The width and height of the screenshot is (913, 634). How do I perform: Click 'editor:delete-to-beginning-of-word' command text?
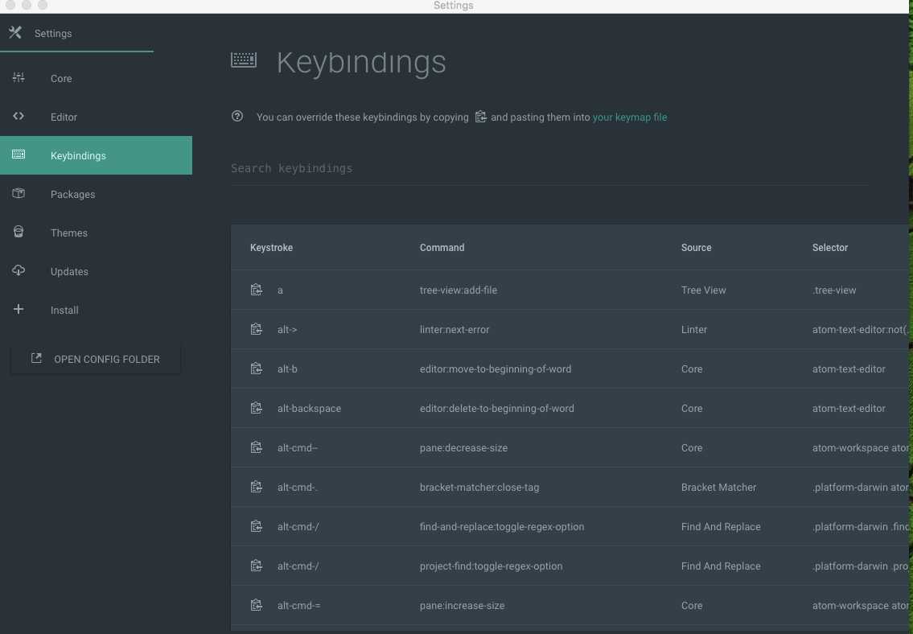496,408
